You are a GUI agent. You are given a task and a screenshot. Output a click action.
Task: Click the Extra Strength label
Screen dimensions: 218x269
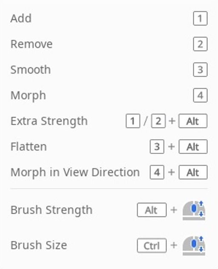coord(49,121)
